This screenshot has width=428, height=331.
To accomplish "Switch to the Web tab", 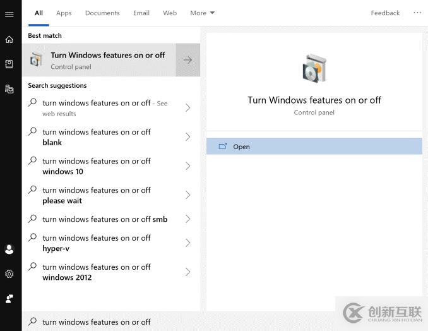I will point(170,13).
